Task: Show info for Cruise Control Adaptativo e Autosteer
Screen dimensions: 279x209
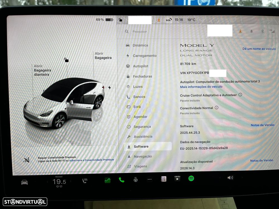Action: tap(240, 94)
